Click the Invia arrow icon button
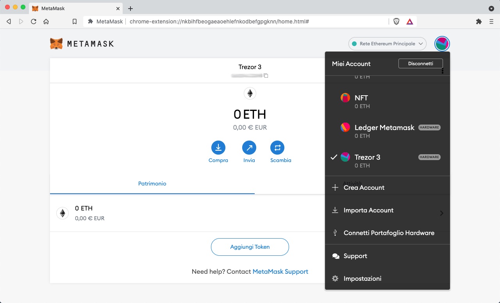 [x=249, y=148]
